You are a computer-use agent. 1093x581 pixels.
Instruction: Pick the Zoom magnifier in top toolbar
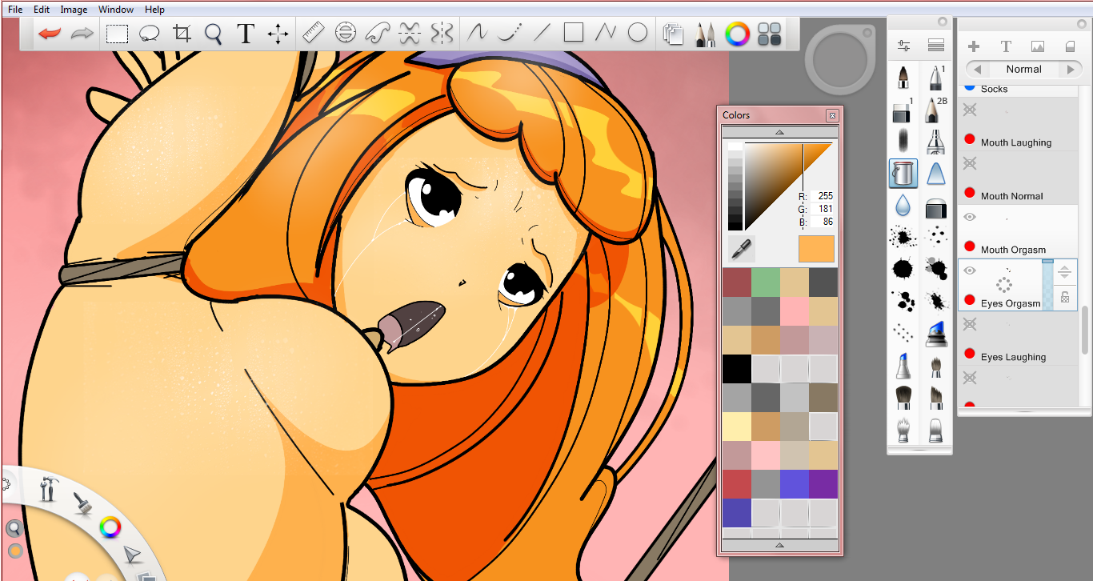coord(213,34)
